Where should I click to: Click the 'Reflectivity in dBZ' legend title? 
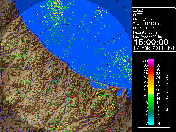click(x=167, y=92)
